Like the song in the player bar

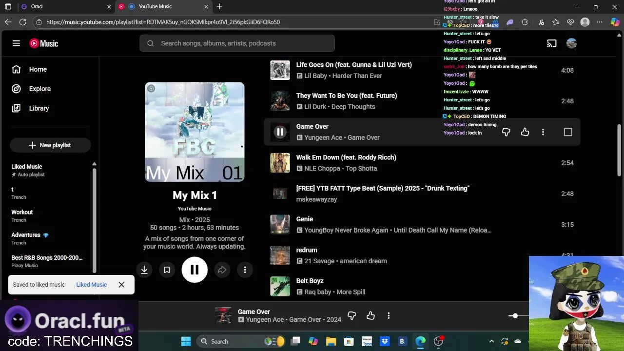coord(370,315)
